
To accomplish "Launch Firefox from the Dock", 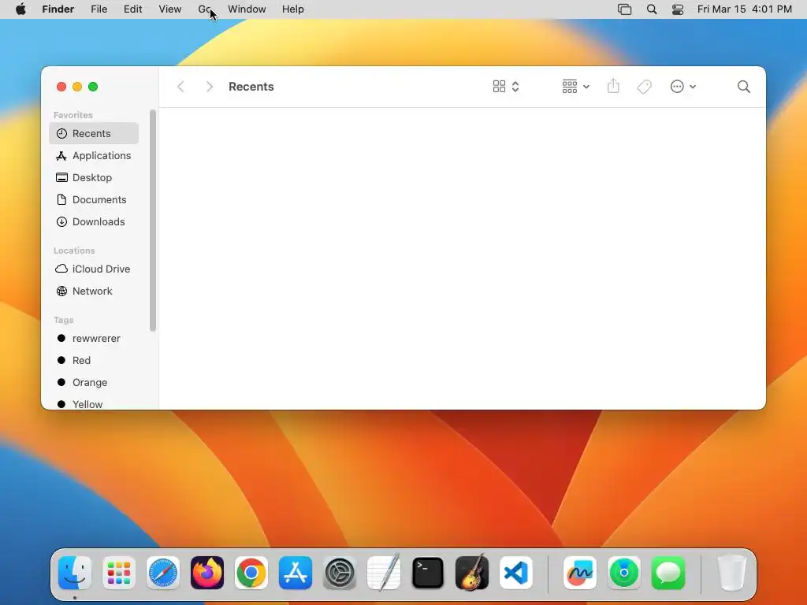I will 207,573.
